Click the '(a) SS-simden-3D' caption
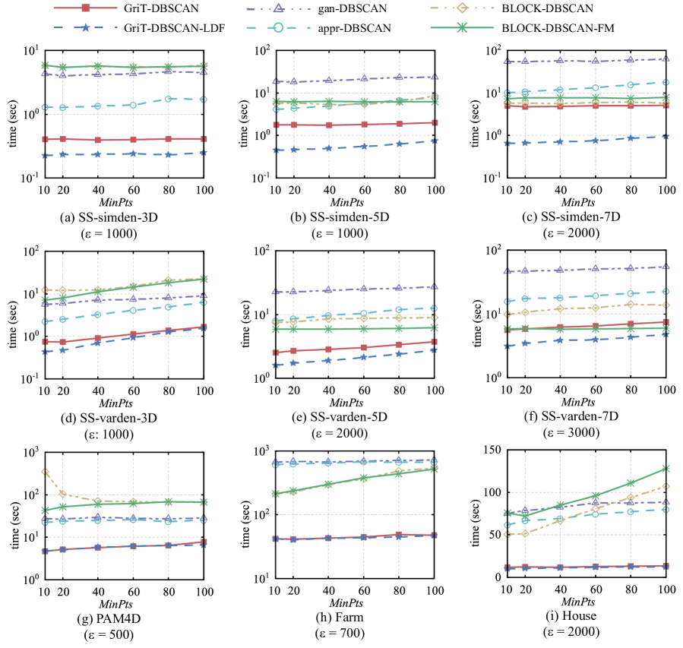The image size is (683, 648). pos(109,217)
